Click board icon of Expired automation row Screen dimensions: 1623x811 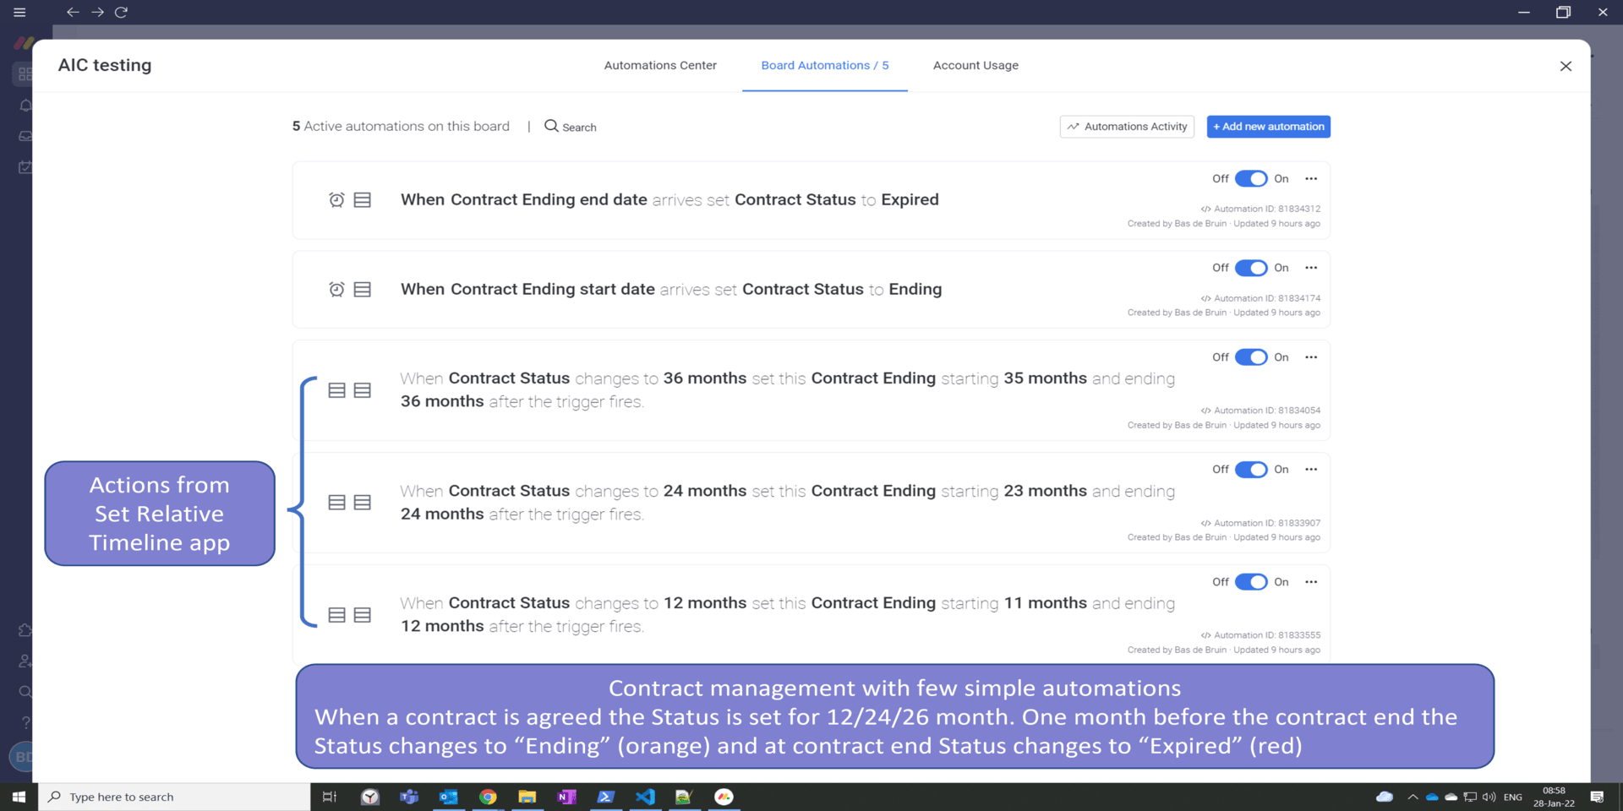pos(363,200)
